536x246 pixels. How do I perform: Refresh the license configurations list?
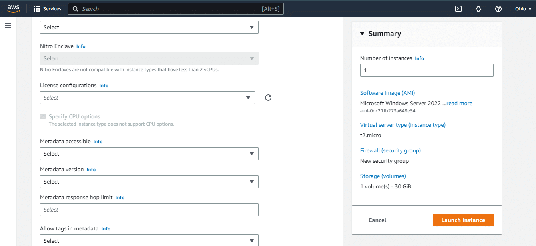[x=268, y=97]
